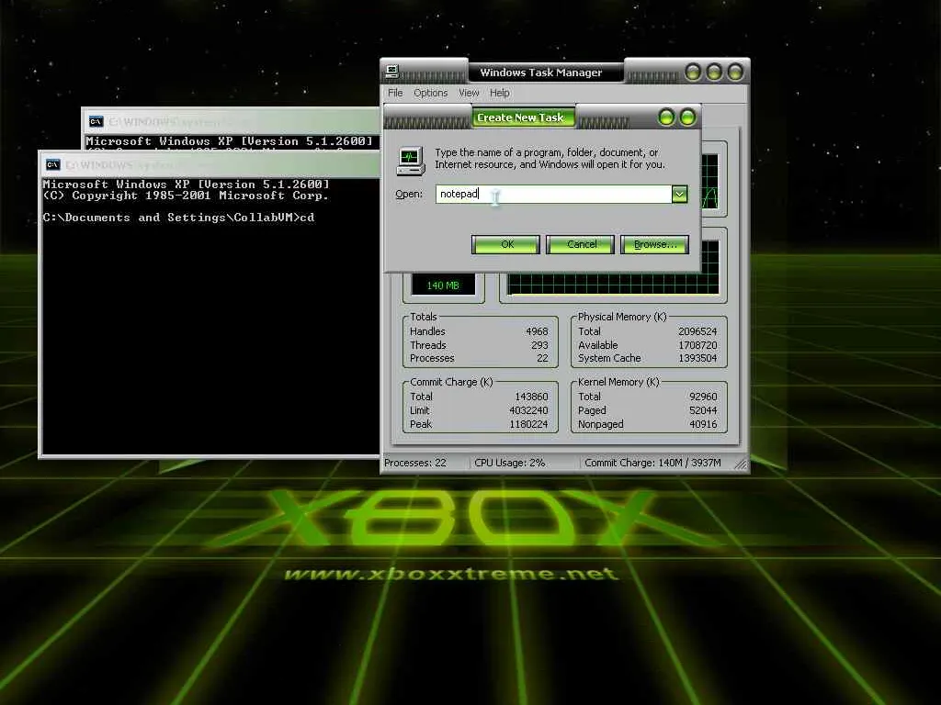Viewport: 941px width, 705px height.
Task: Click the Kernel Memory Total value 92960
Action: tap(703, 397)
